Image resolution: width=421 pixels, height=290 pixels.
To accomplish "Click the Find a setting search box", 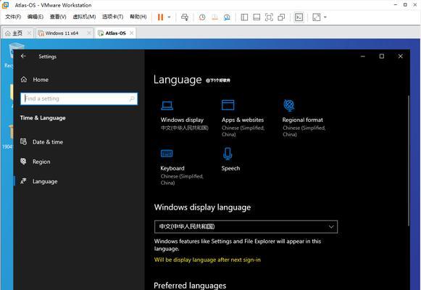I will [79, 99].
